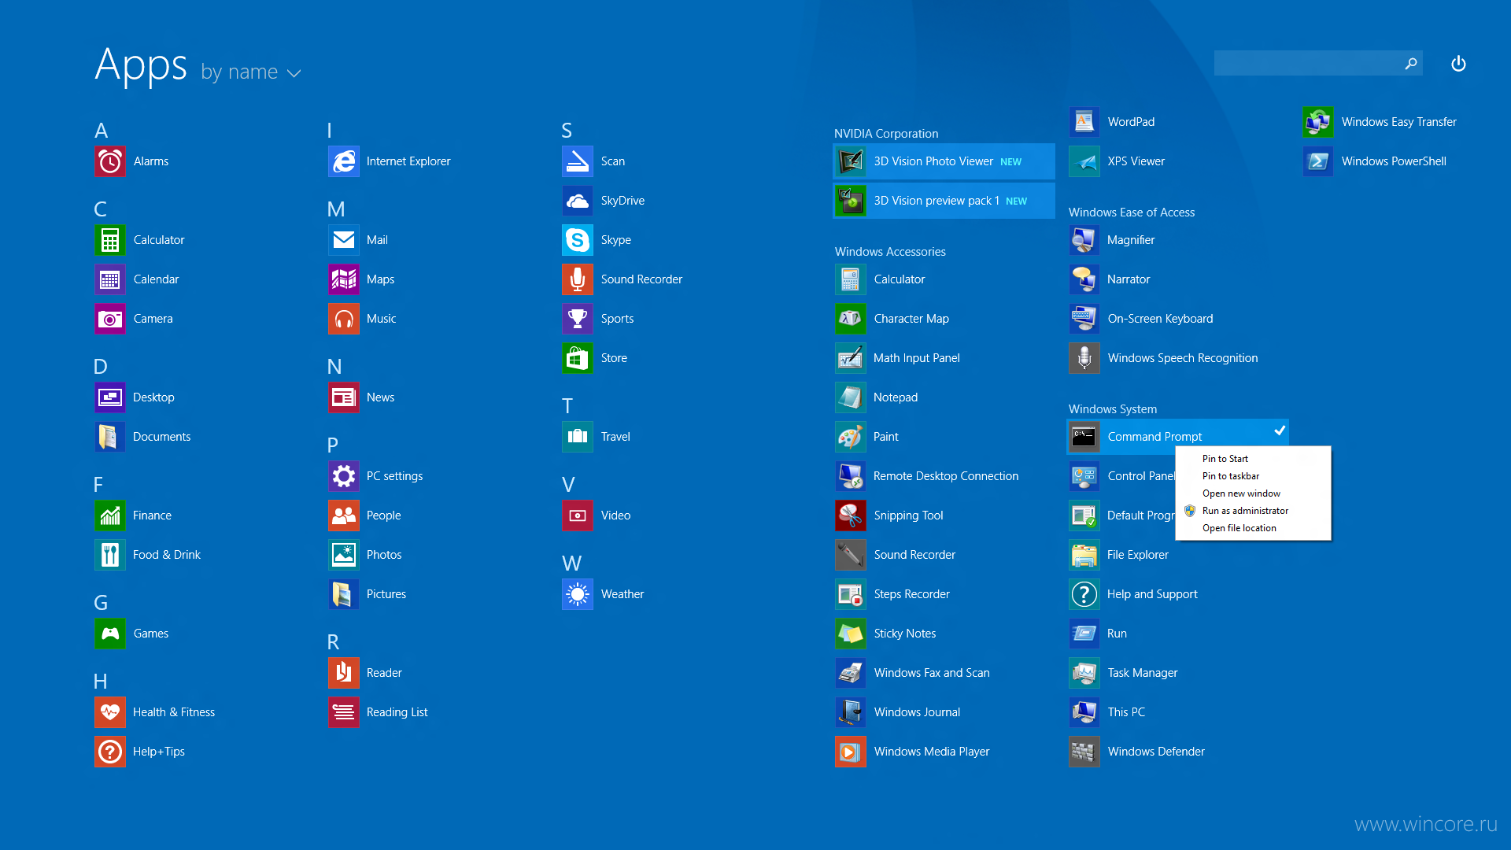Open the People app icon
The image size is (1511, 850).
pos(344,516)
